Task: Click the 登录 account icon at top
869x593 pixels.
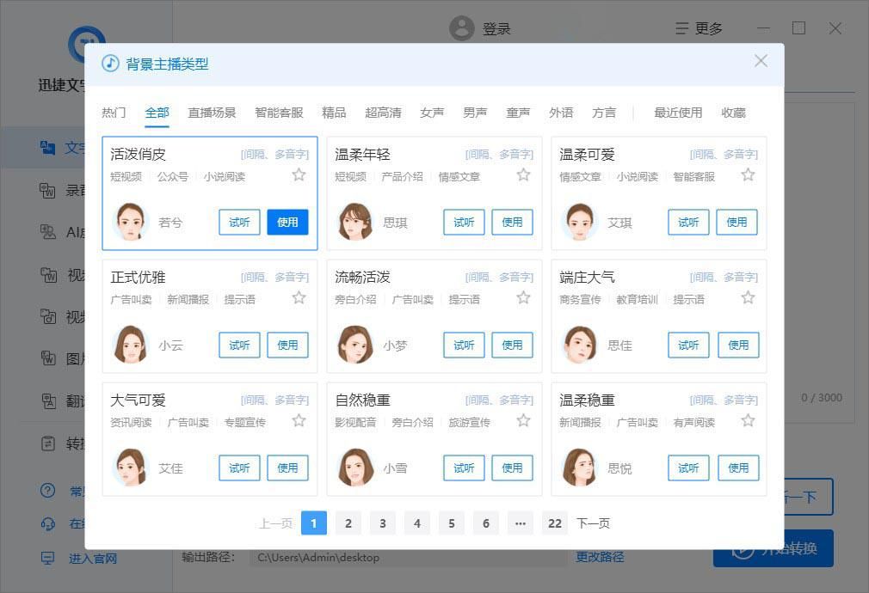Action: pos(462,28)
